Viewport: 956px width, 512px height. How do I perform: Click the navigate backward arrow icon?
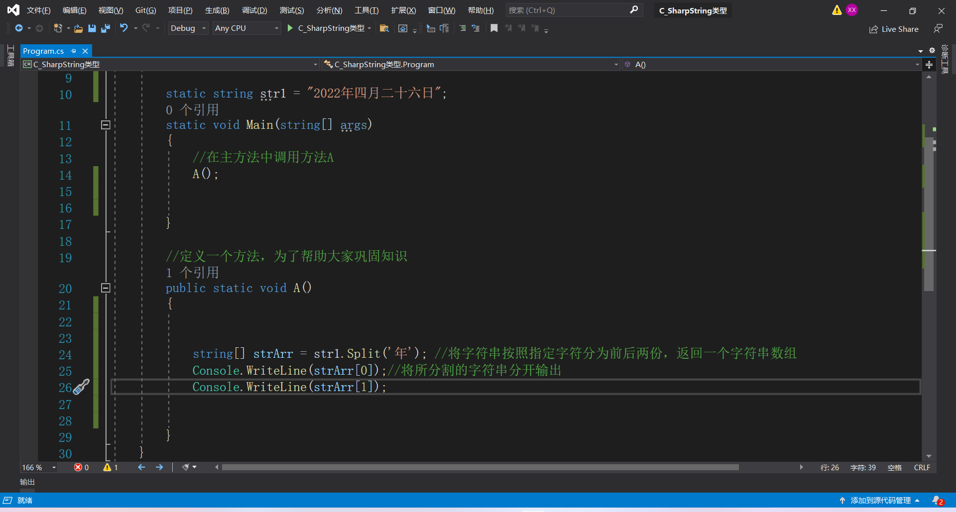click(19, 28)
